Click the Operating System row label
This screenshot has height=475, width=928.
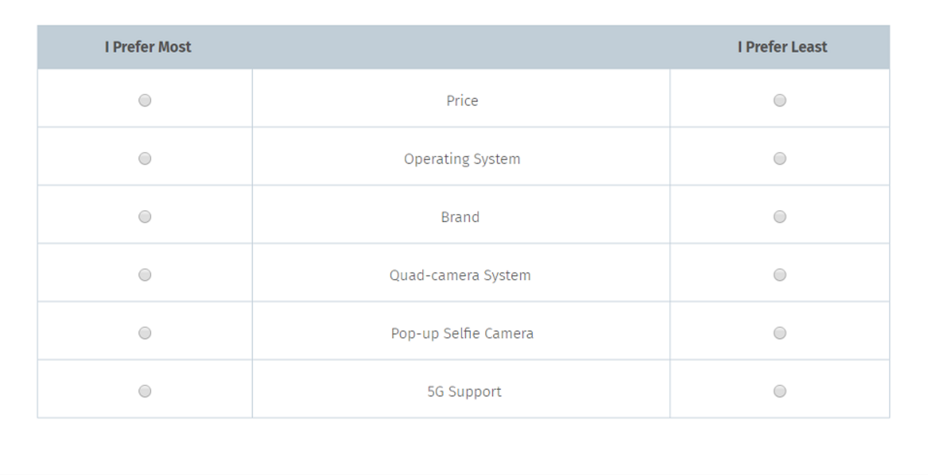point(461,158)
